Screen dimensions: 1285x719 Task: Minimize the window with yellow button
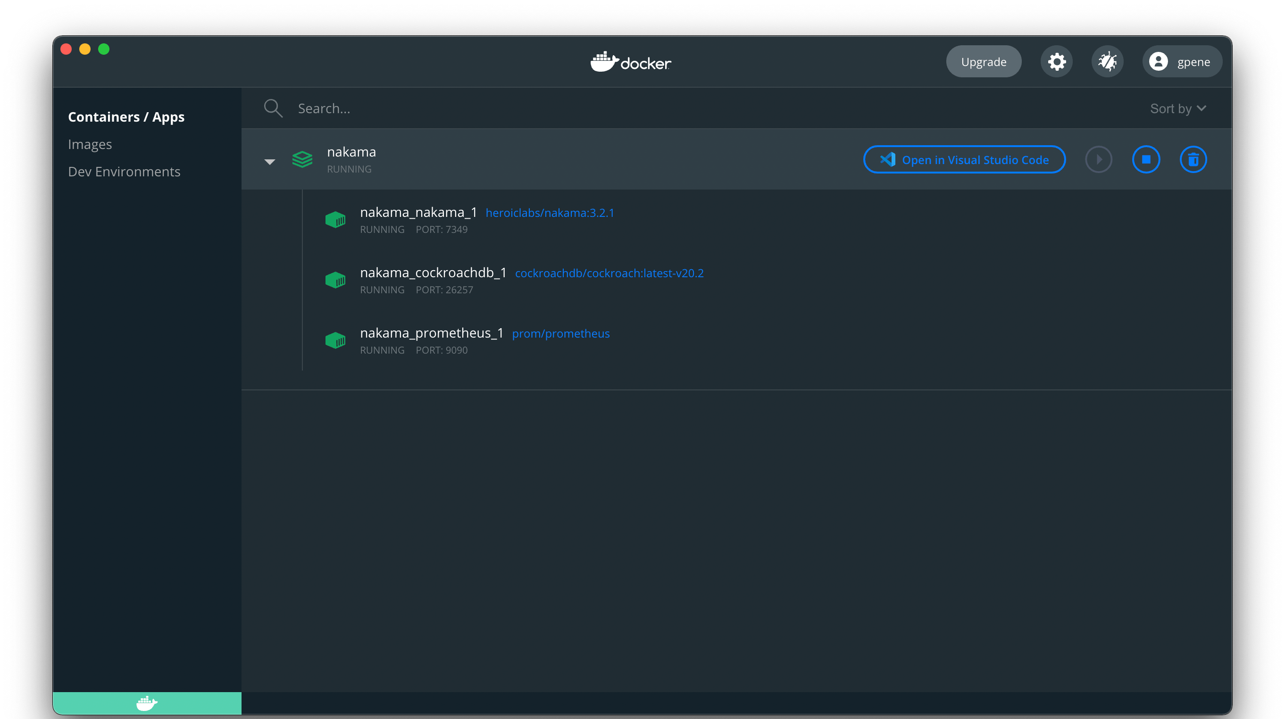[85, 49]
